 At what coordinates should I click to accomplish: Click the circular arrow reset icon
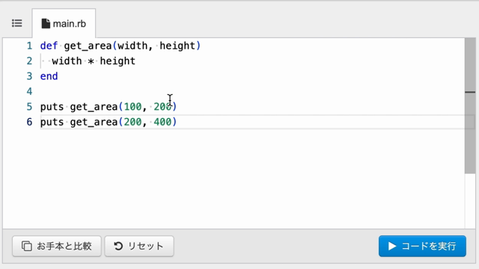click(x=118, y=246)
